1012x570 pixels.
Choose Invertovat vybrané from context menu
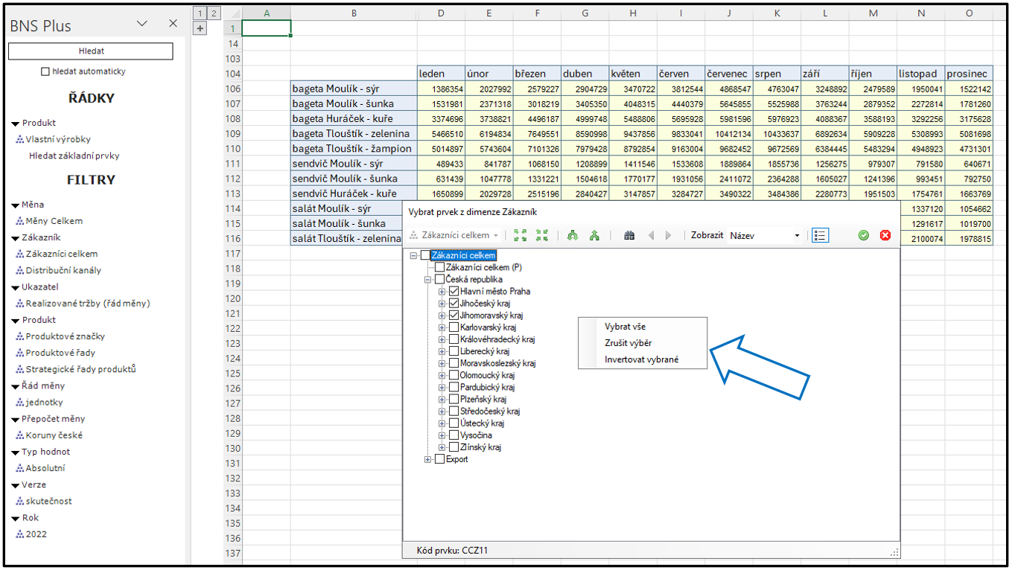click(641, 359)
